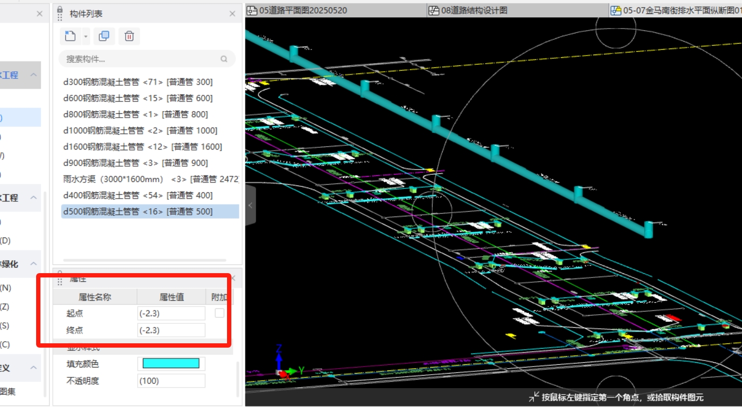
Task: Click the 不透明度 property label
Action: (x=83, y=381)
